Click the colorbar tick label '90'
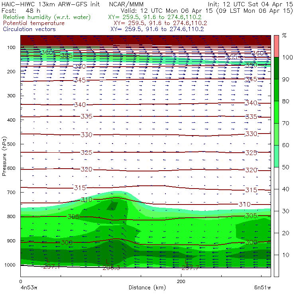Screen dimensions: 295x295 pos(285,79)
